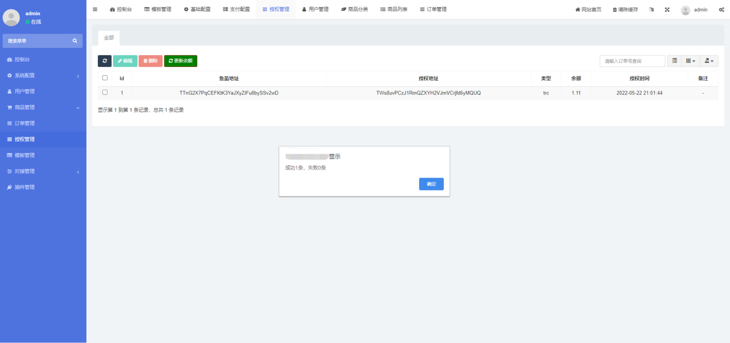This screenshot has width=730, height=343.
Task: Go to 网站首页 via the home icon
Action: tap(588, 9)
